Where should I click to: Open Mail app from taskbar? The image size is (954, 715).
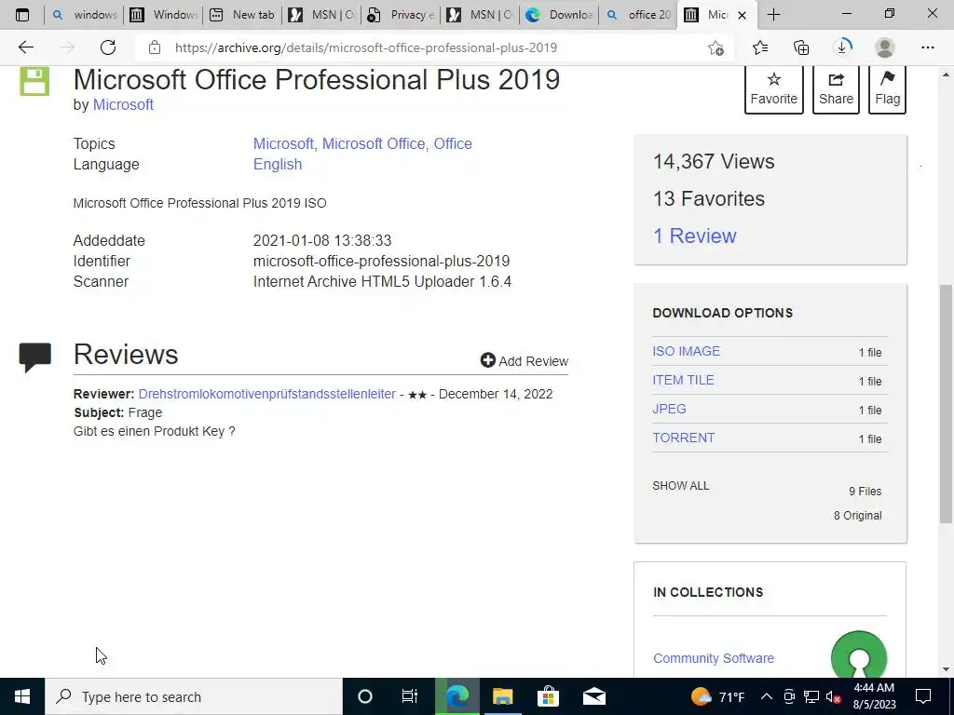pos(593,696)
